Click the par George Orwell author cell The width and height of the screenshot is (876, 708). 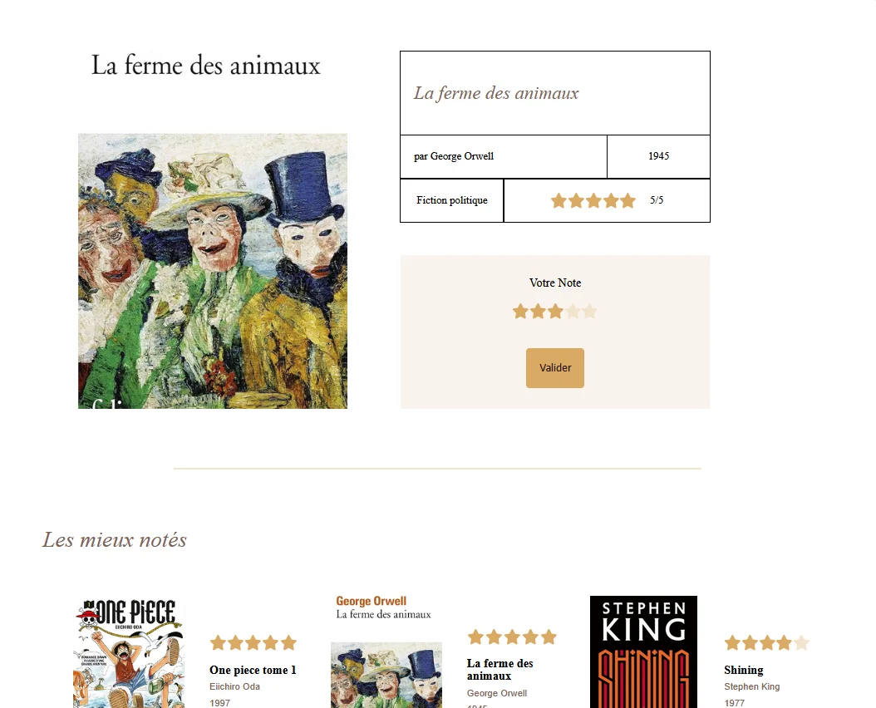[x=503, y=156]
